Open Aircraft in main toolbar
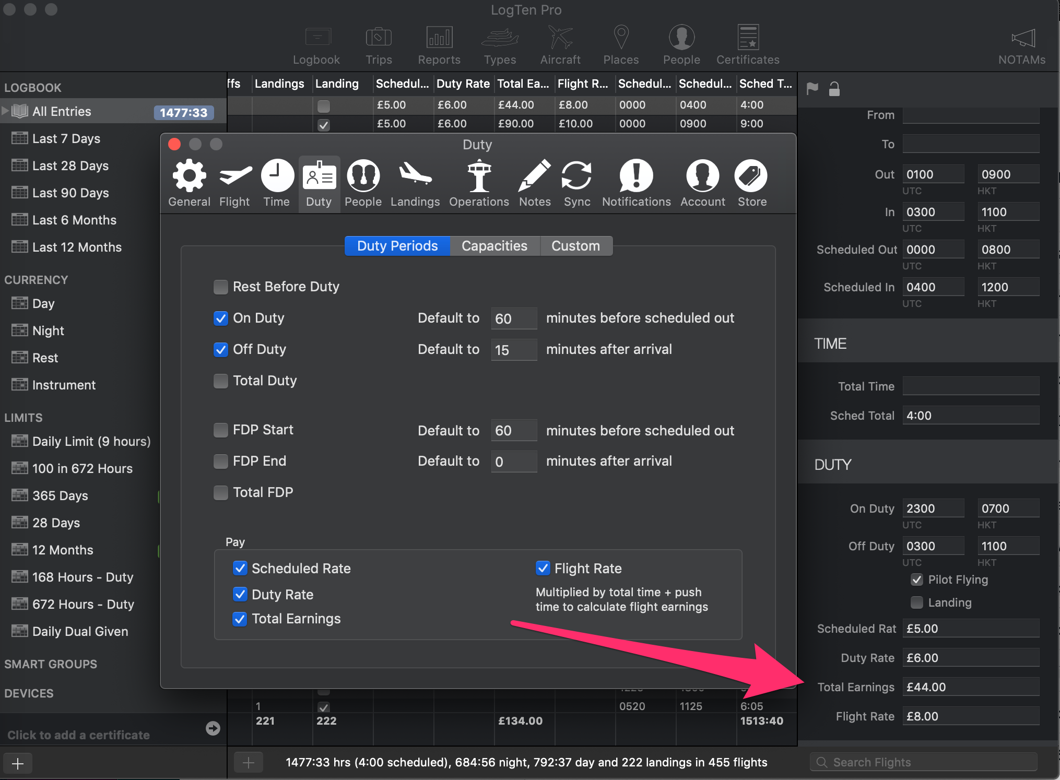1060x780 pixels. coord(560,46)
